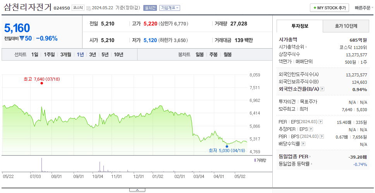375x193 pixels.
Task: Switch to the 투자정보 tab
Action: coord(300,26)
